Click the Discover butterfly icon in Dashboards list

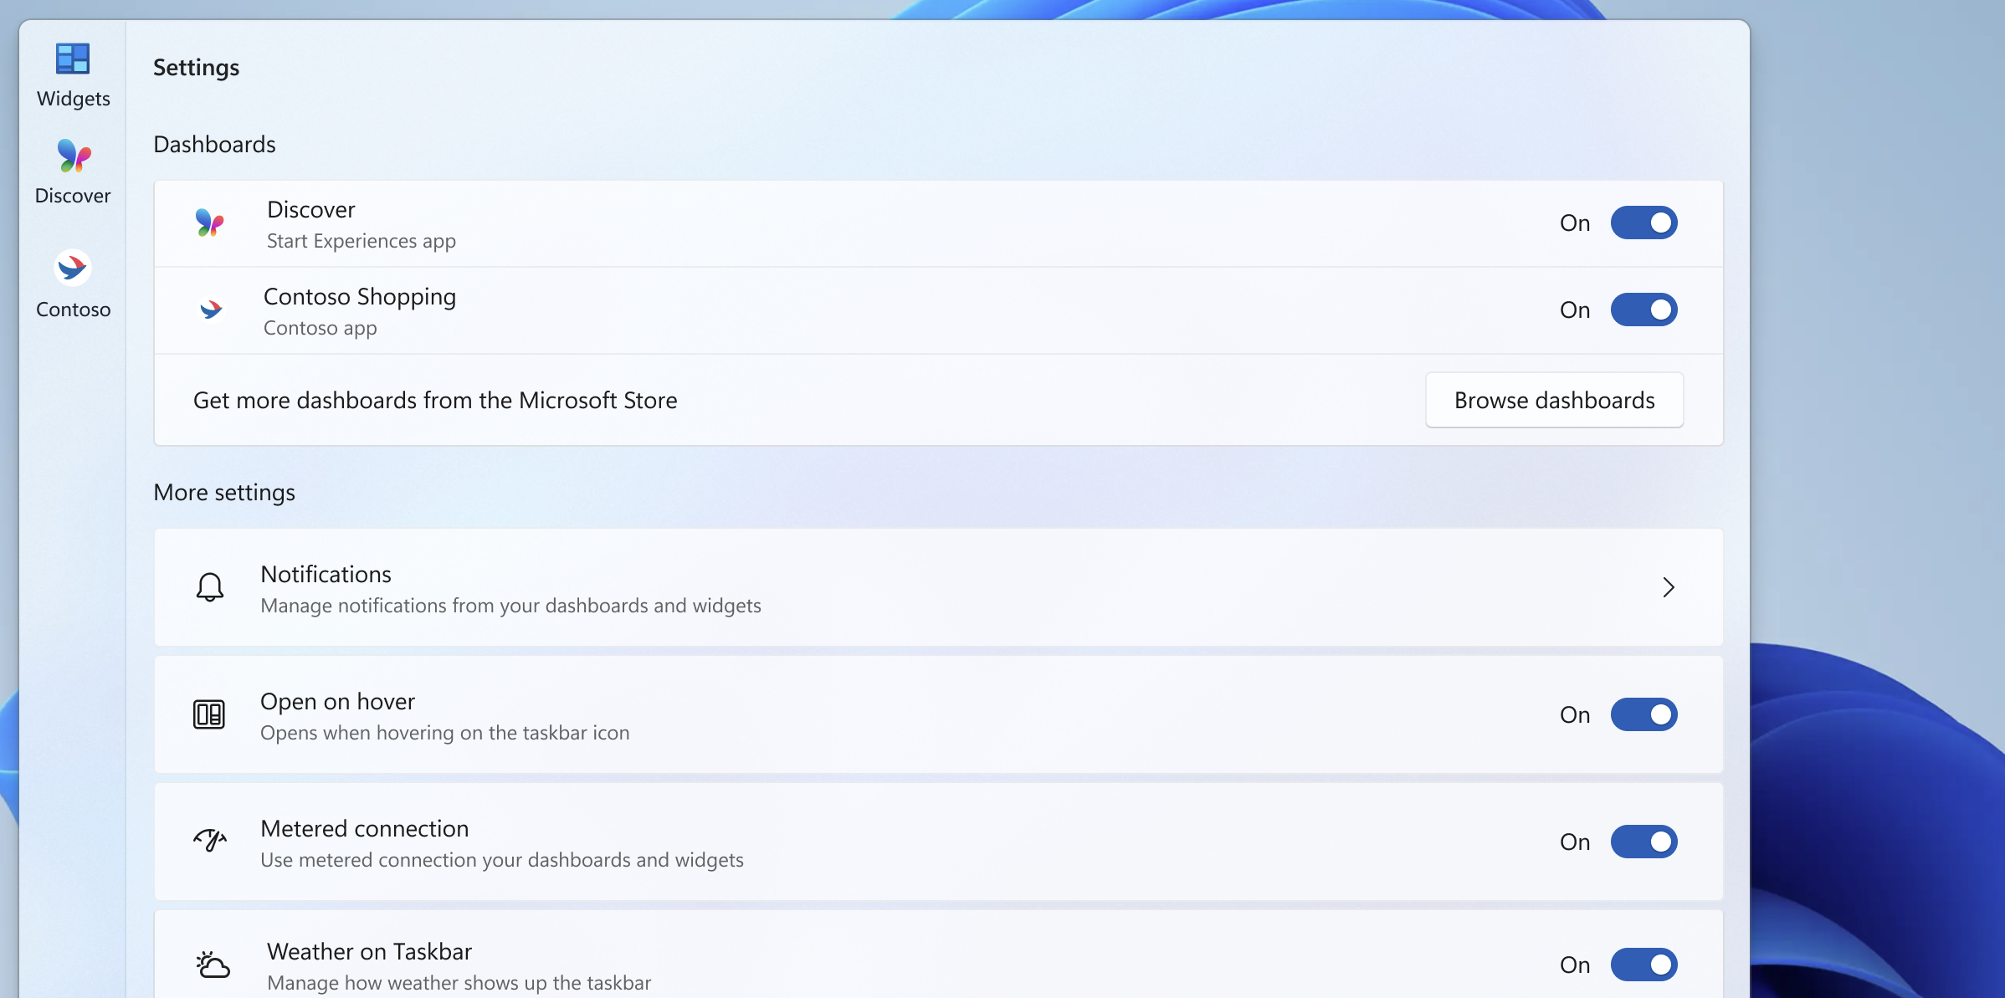(209, 223)
